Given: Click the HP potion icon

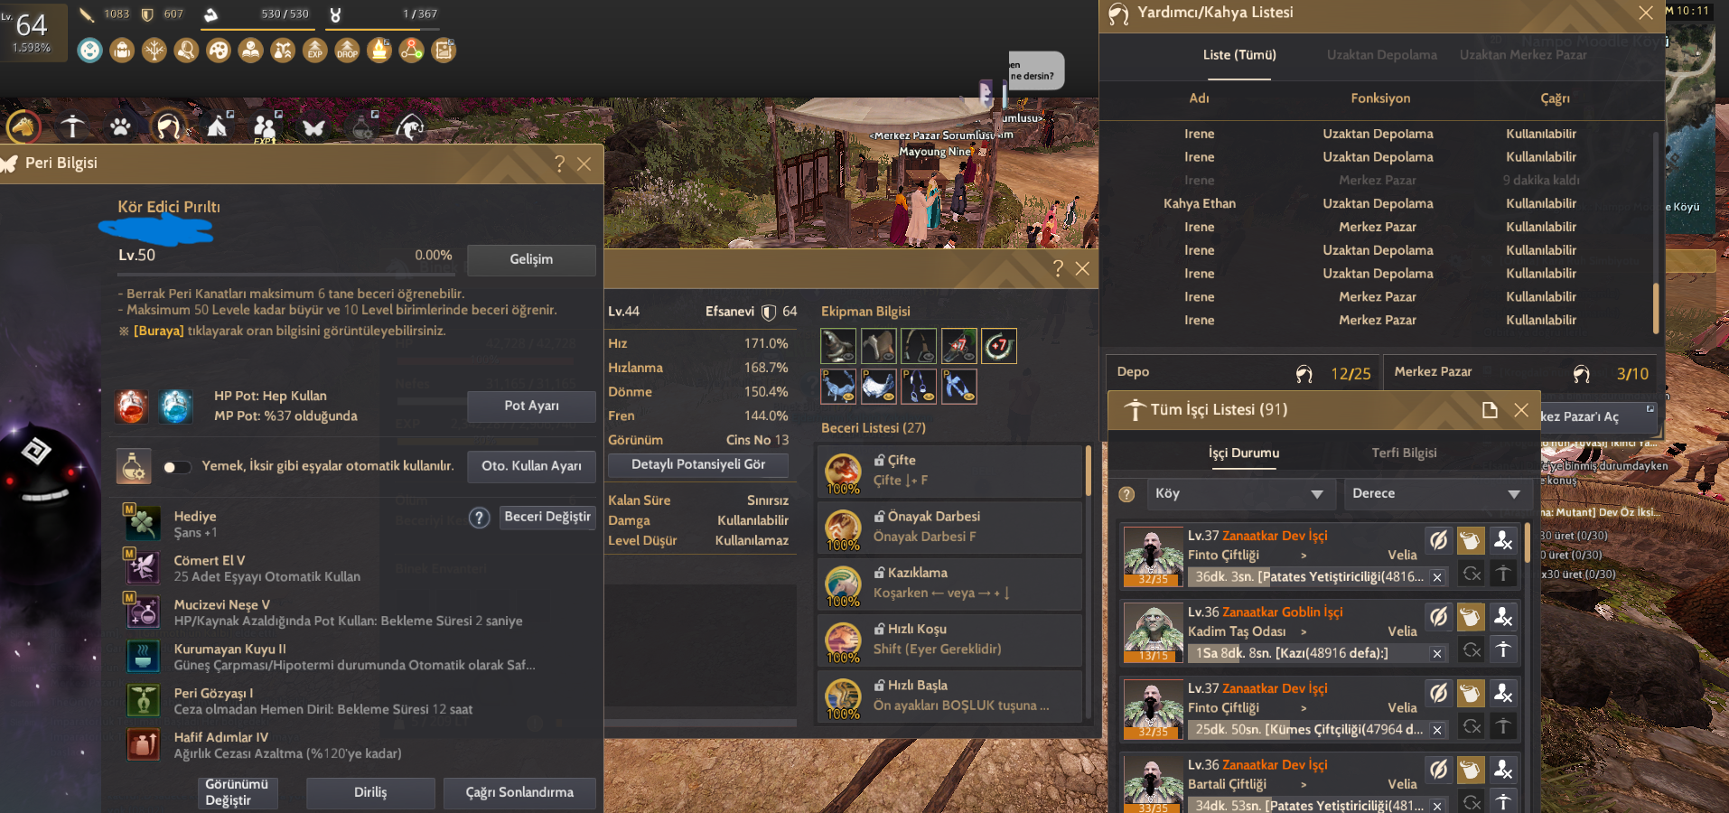Looking at the screenshot, I should (132, 406).
